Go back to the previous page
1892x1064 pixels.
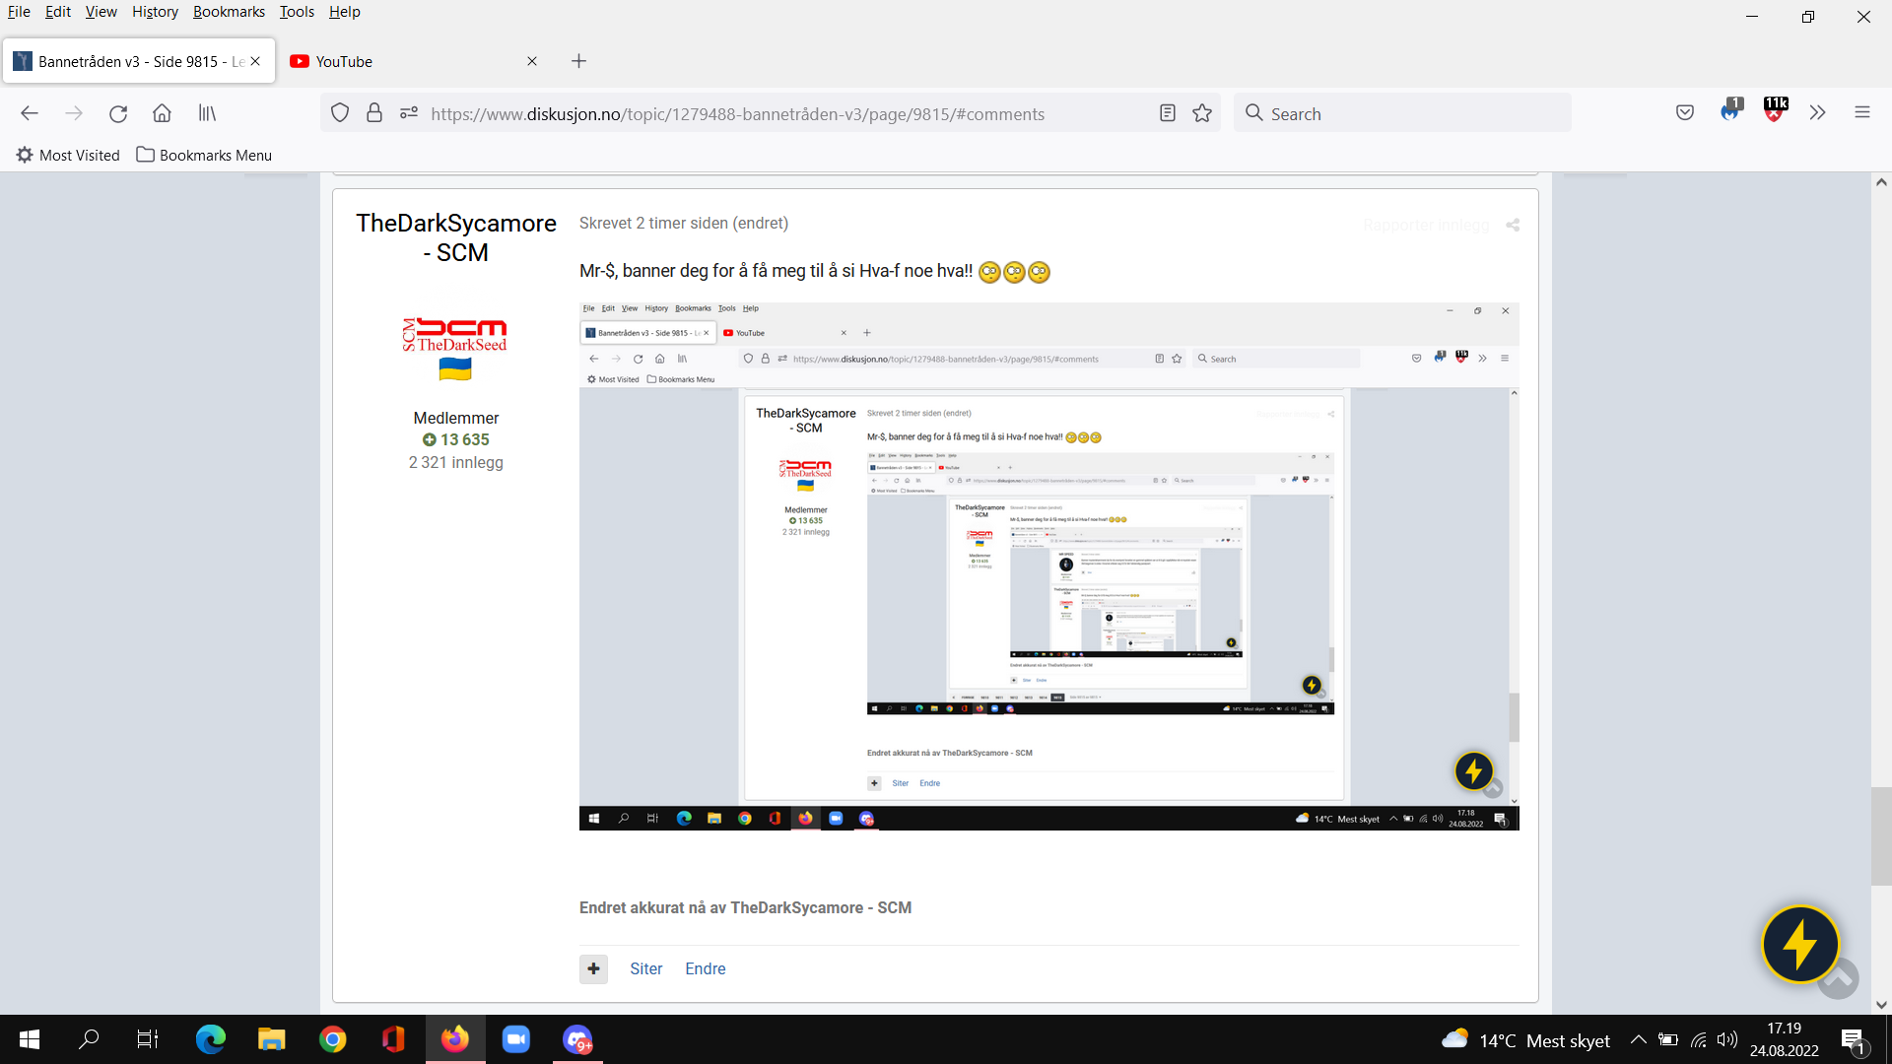pos(30,113)
